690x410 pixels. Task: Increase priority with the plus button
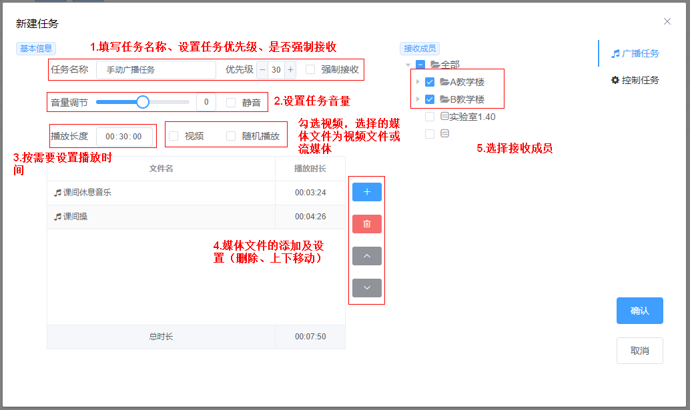(290, 69)
